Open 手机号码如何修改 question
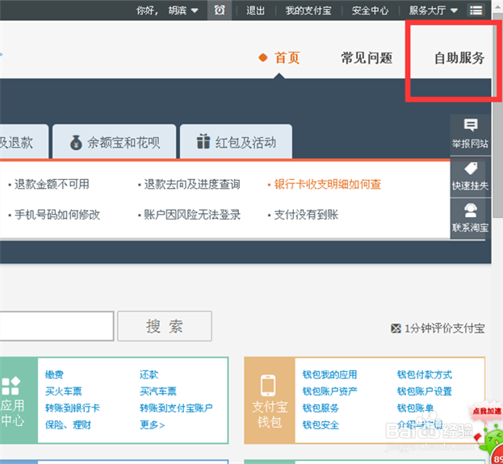The height and width of the screenshot is (464, 503). pos(57,215)
